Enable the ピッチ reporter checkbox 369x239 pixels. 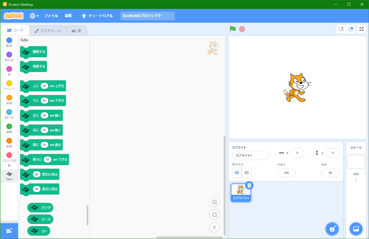(22, 207)
